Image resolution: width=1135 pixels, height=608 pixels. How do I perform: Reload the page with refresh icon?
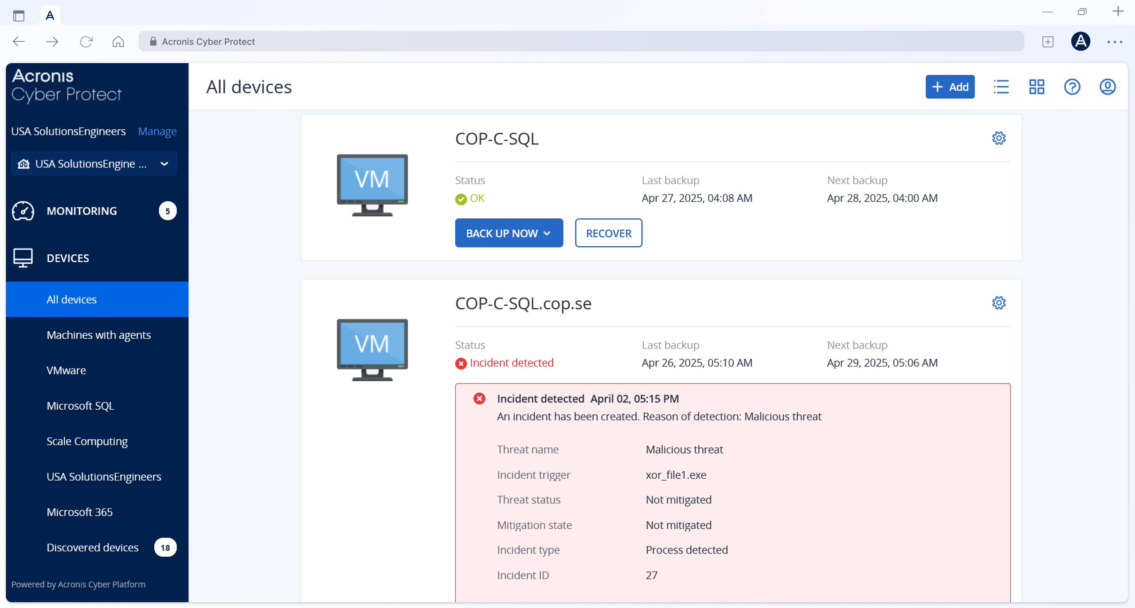click(86, 42)
